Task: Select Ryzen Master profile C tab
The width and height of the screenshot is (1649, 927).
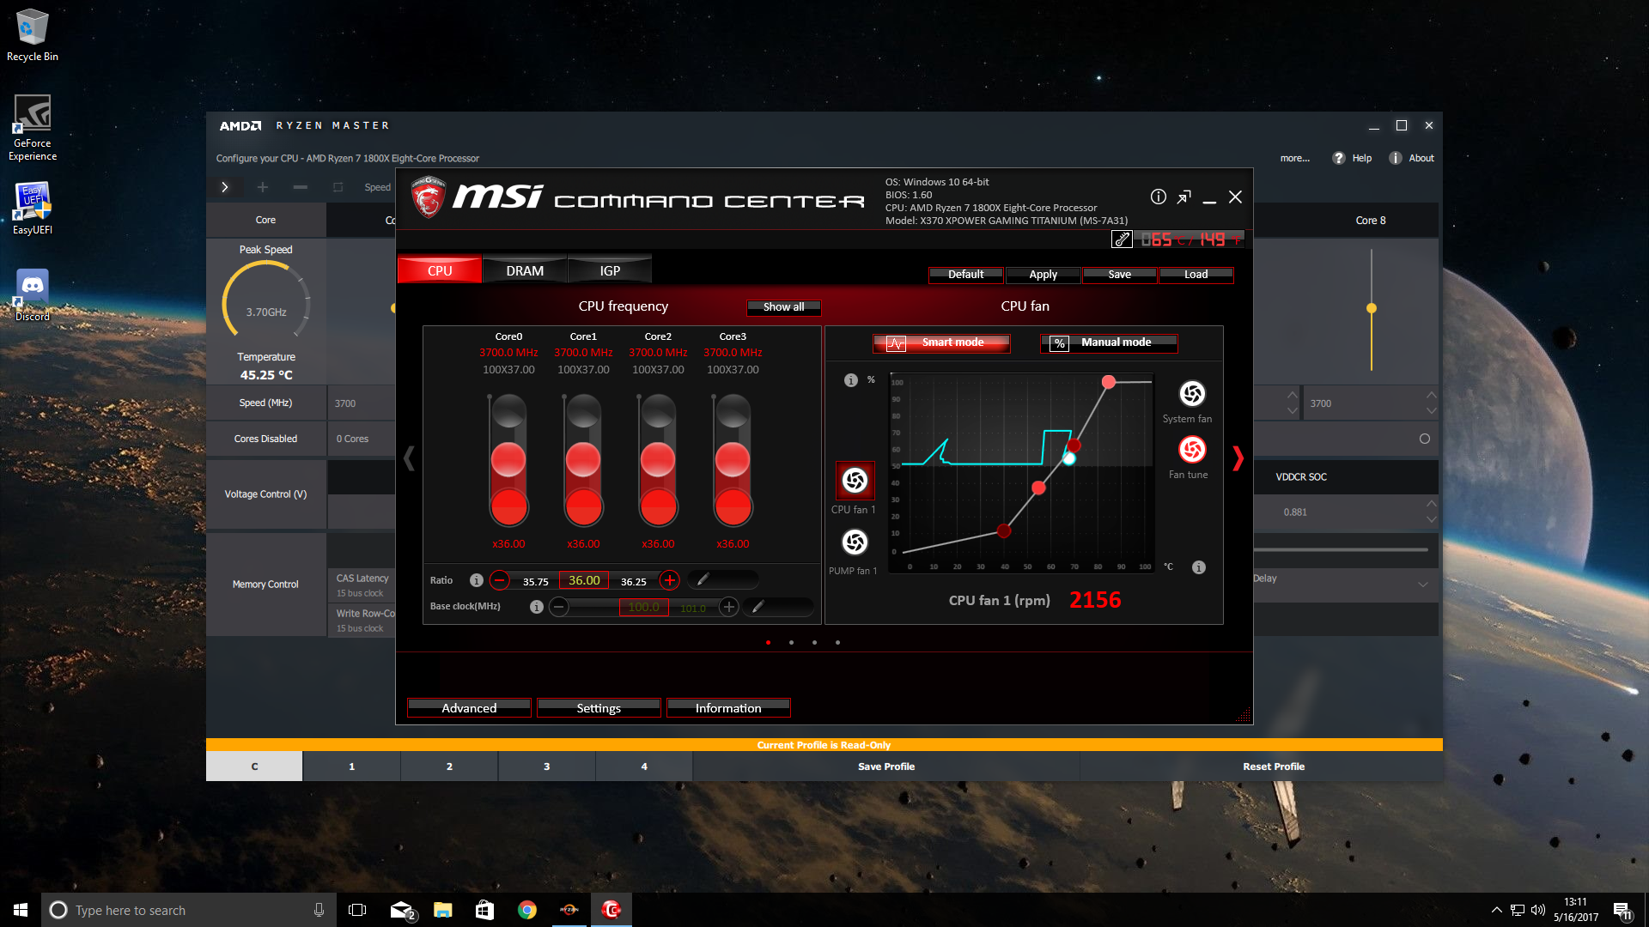Action: click(254, 766)
